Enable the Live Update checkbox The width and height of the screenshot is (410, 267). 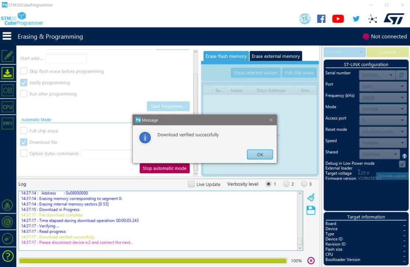point(191,184)
